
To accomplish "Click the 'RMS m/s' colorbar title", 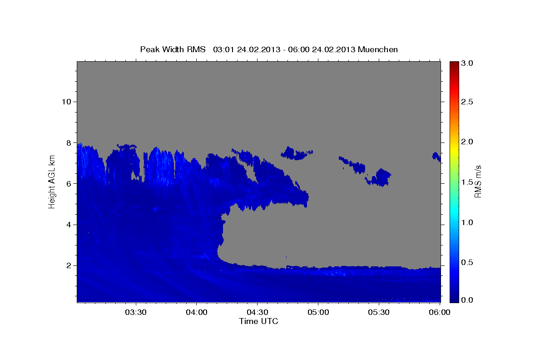I will point(478,181).
